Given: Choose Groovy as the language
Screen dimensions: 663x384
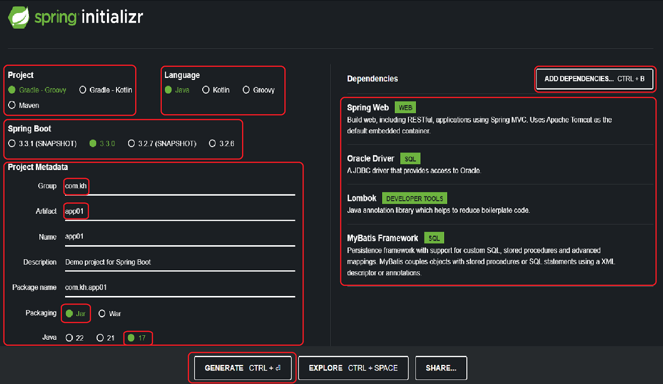Looking at the screenshot, I should tap(259, 90).
